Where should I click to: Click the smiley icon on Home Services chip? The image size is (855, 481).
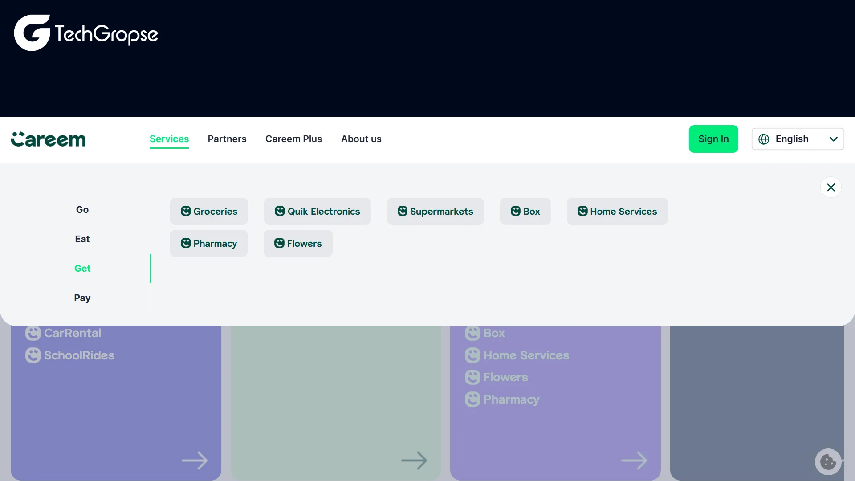click(x=582, y=211)
